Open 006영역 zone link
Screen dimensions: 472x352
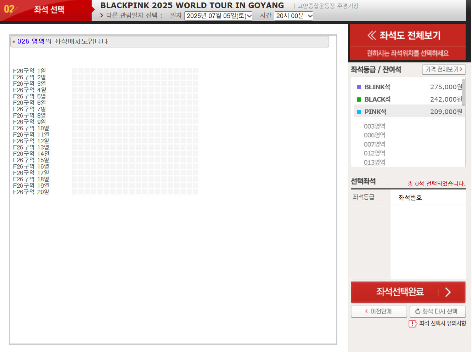[x=374, y=135]
